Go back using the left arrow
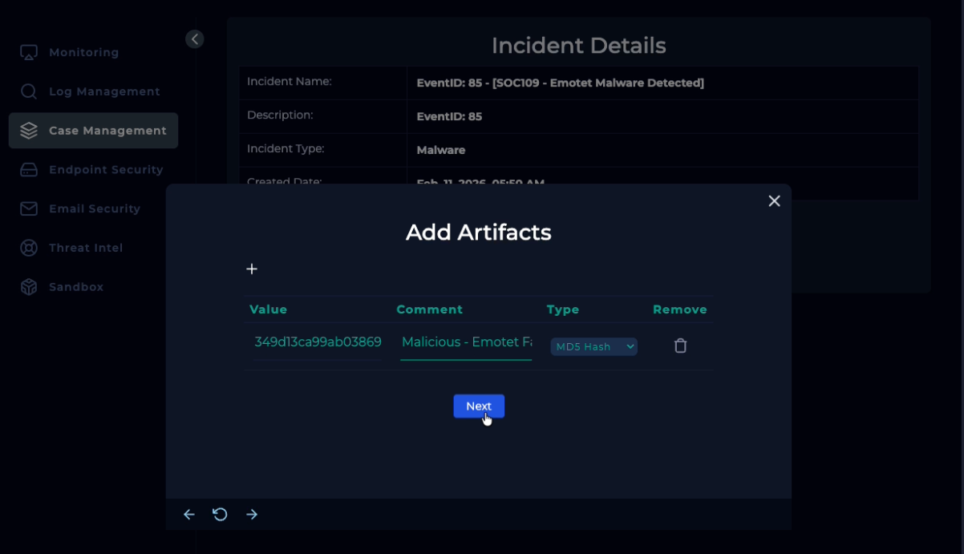This screenshot has height=554, width=964. (x=189, y=515)
